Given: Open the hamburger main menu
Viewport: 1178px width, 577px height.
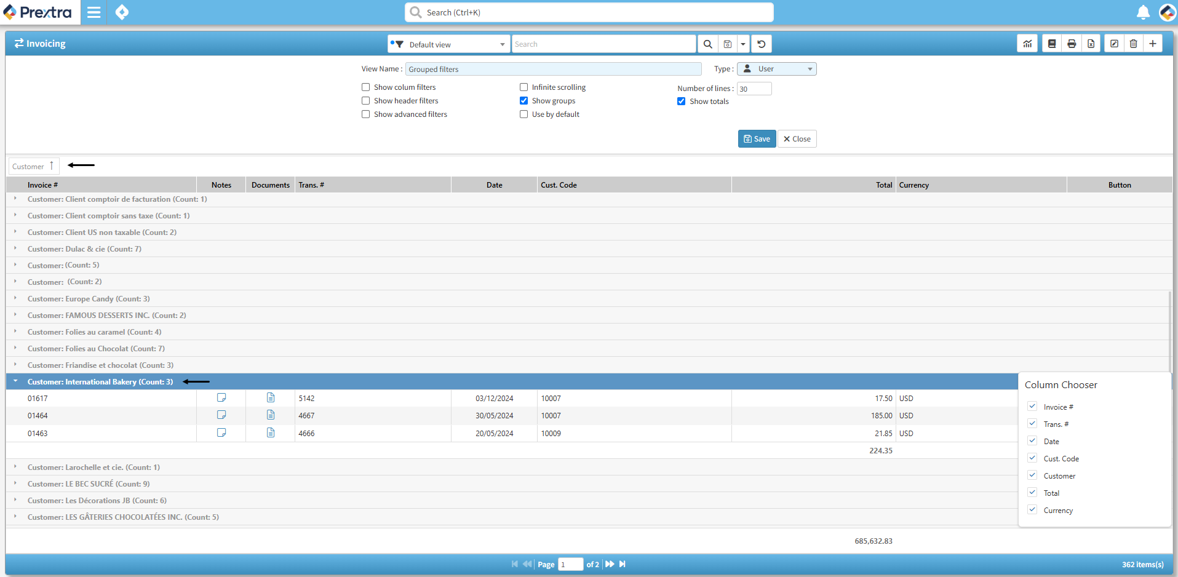Looking at the screenshot, I should (94, 12).
